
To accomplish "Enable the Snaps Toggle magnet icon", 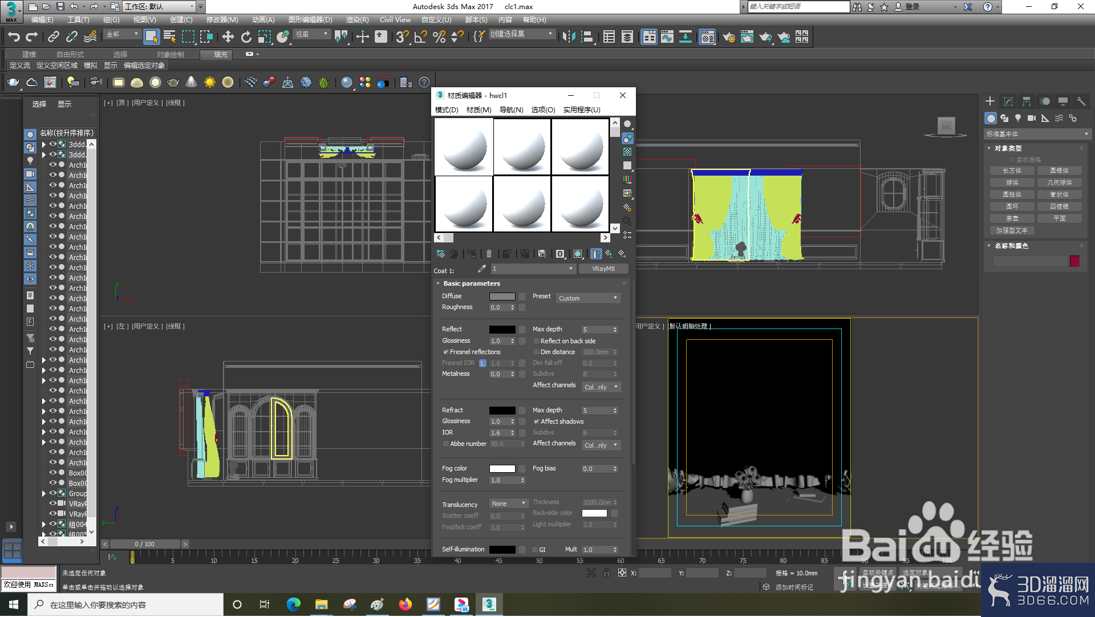I will [403, 37].
